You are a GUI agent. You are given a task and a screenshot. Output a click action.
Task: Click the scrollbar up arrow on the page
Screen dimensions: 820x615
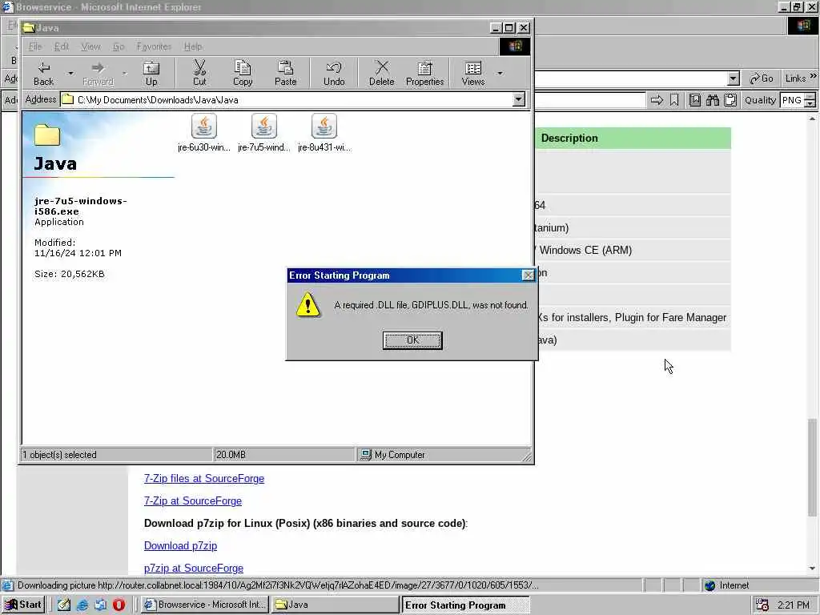[x=812, y=119]
